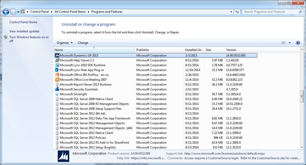306x165 pixels.
Task: Click the vertical scrollbar thumb
Action: click(302, 96)
